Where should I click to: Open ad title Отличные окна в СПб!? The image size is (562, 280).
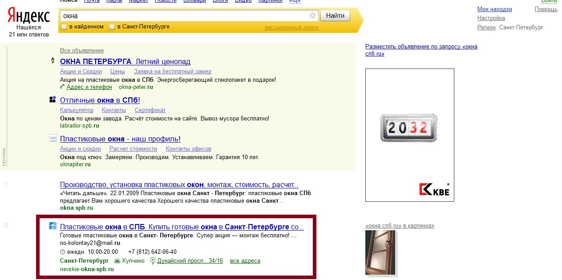[100, 100]
